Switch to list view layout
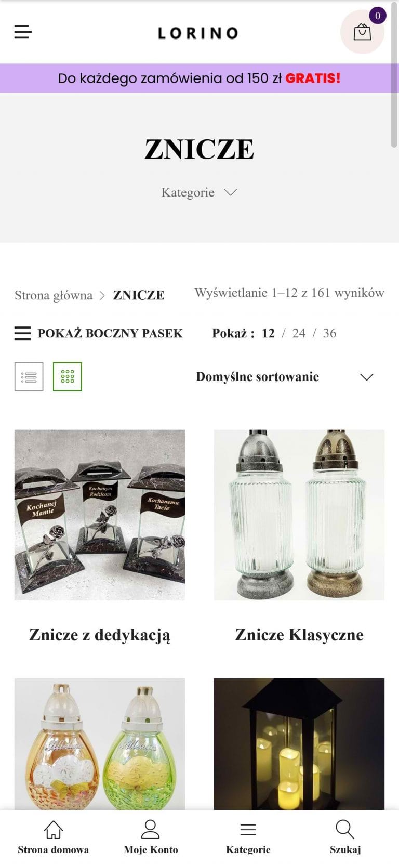This screenshot has width=399, height=864. 29,376
